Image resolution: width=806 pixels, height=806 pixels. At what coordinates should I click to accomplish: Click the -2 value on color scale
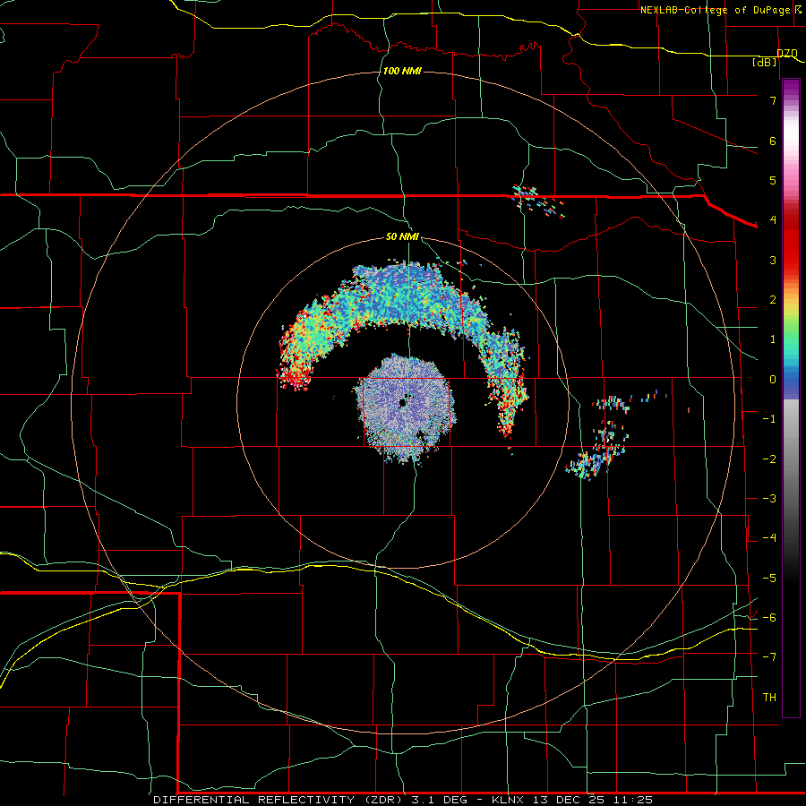click(769, 459)
